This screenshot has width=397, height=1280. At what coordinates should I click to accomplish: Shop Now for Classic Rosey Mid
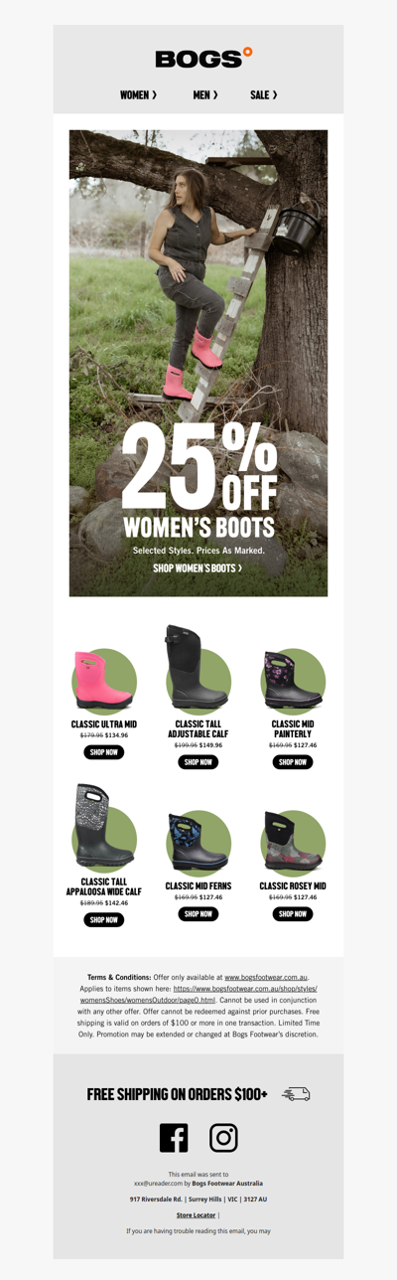tap(293, 914)
